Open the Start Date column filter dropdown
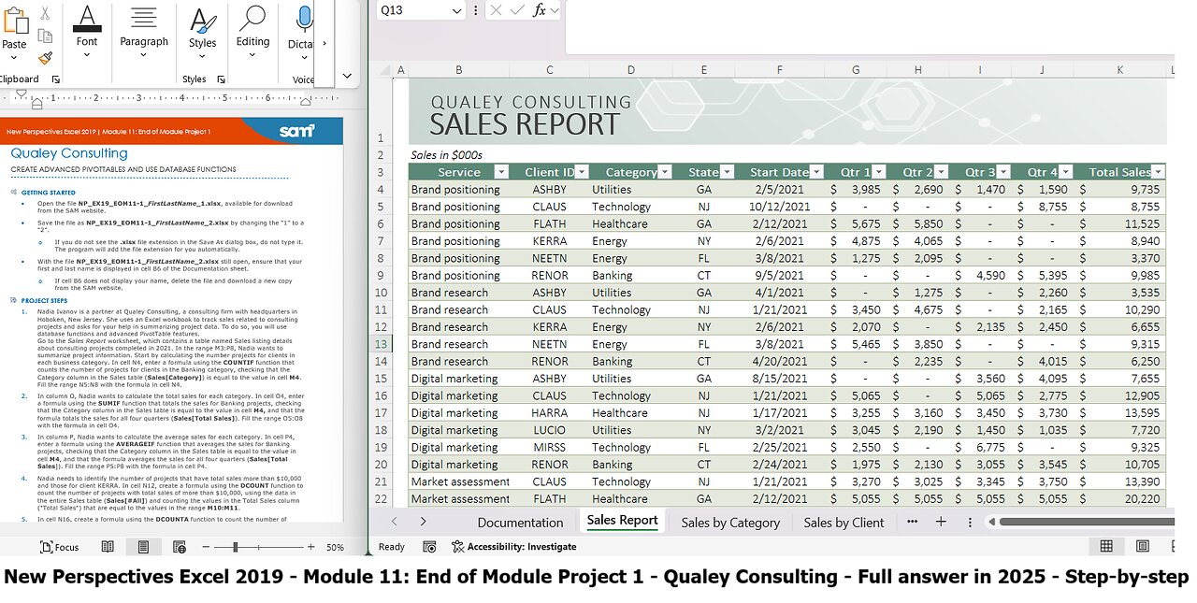 pyautogui.click(x=816, y=172)
